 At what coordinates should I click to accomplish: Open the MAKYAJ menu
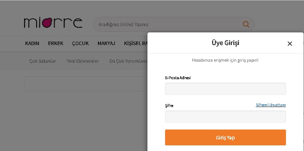pyautogui.click(x=106, y=43)
